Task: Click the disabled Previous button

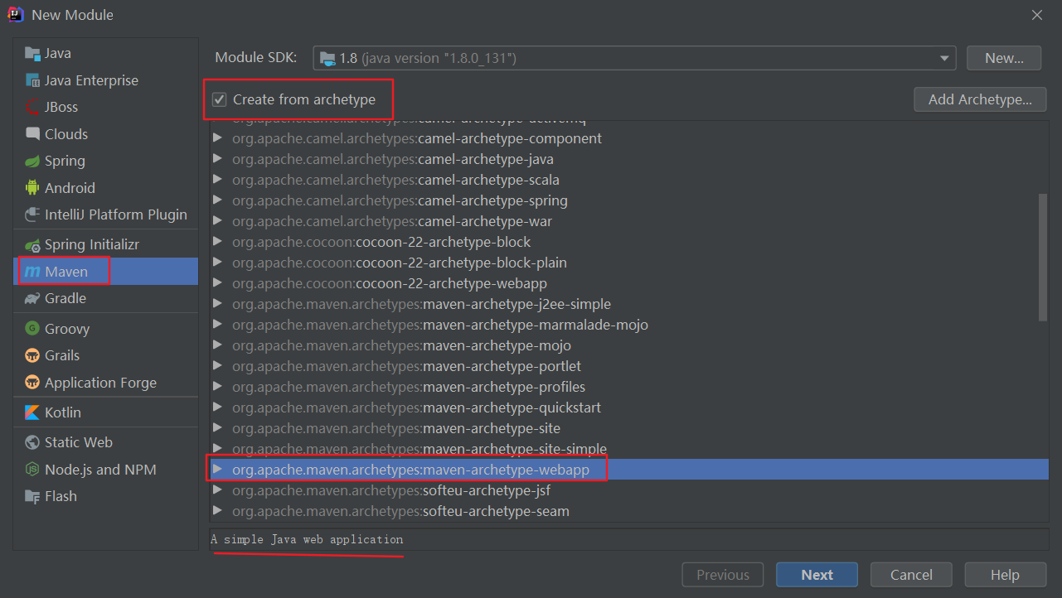Action: [722, 575]
